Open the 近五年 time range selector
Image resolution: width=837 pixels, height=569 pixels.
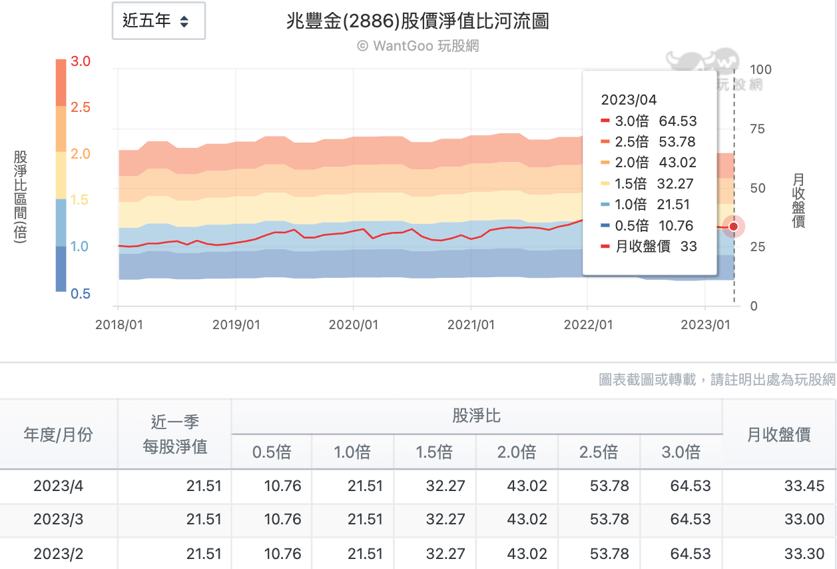158,21
